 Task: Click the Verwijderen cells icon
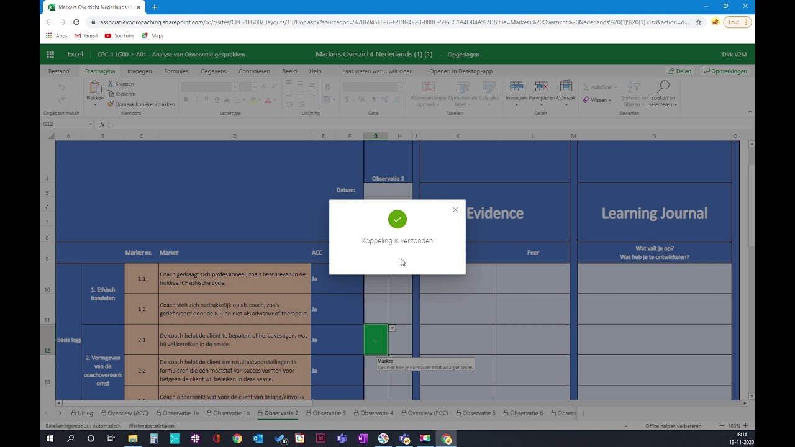pyautogui.click(x=542, y=87)
